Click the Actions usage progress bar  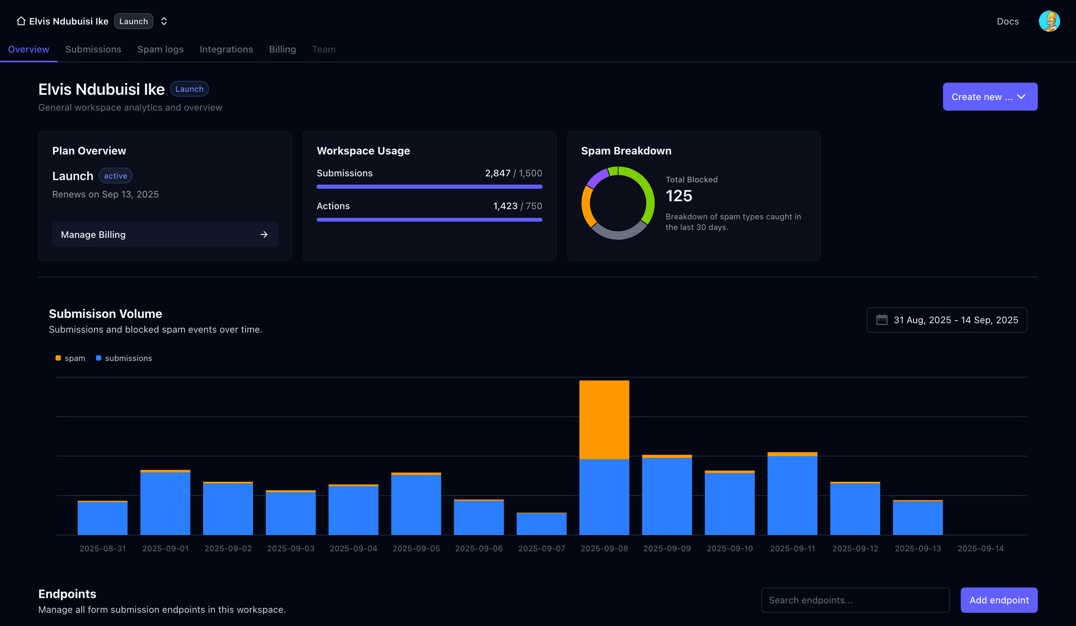click(x=429, y=219)
